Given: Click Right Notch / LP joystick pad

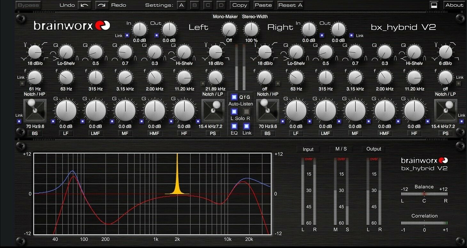Looking at the screenshot, I should pyautogui.click(x=446, y=111).
